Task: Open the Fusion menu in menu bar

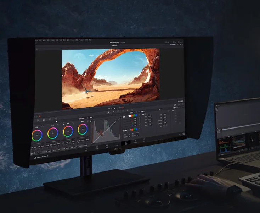Action: pos(72,40)
